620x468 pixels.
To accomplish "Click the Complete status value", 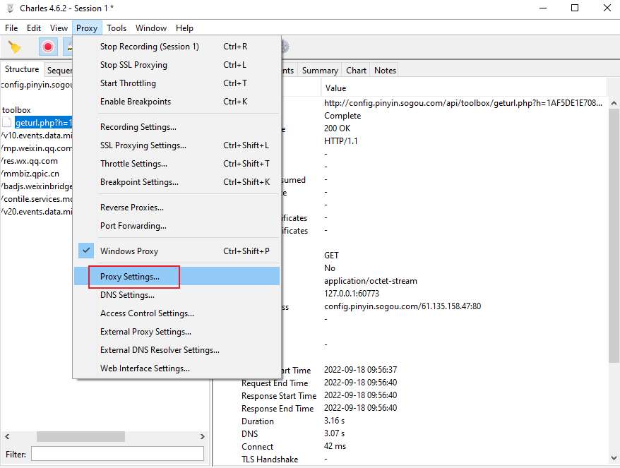I will (x=342, y=116).
